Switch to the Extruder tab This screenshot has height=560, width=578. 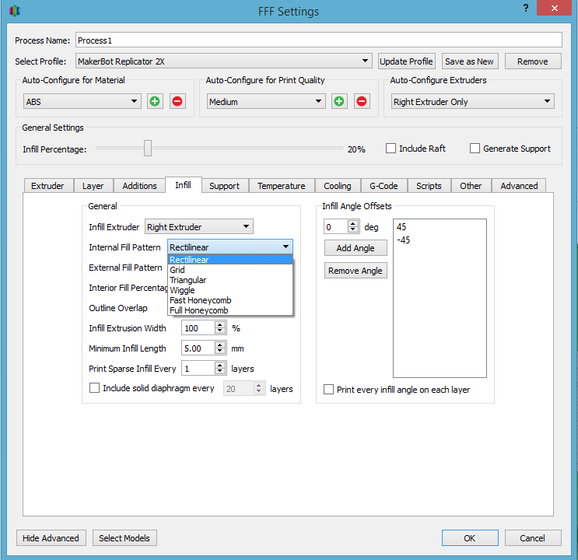pos(47,186)
